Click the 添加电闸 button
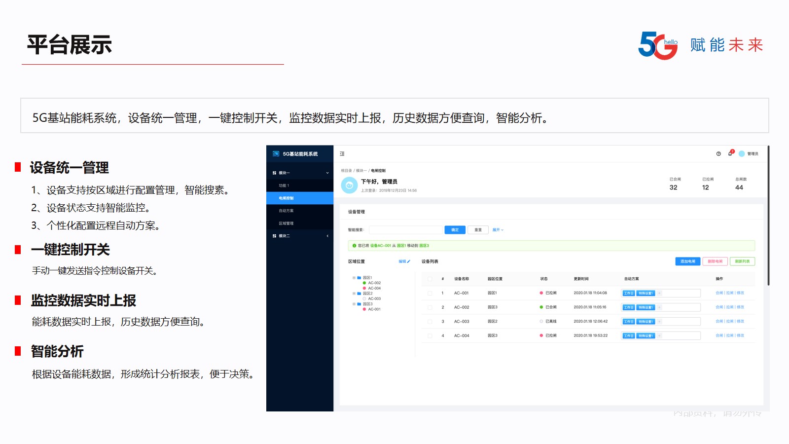 tap(687, 261)
